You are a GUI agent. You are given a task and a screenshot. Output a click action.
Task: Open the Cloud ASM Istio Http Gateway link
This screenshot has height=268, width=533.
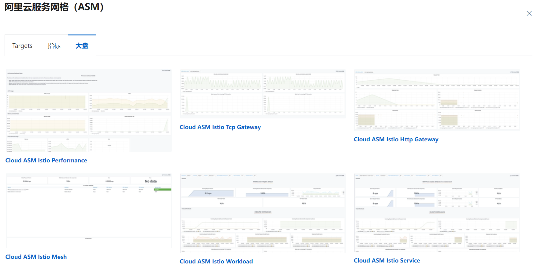point(396,139)
